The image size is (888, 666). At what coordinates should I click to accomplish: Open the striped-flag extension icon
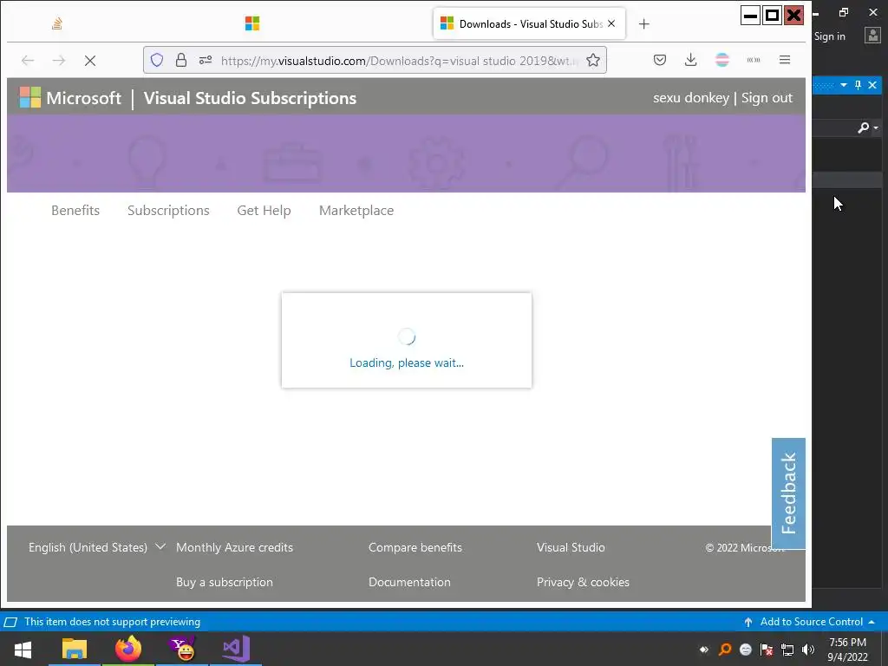point(722,60)
